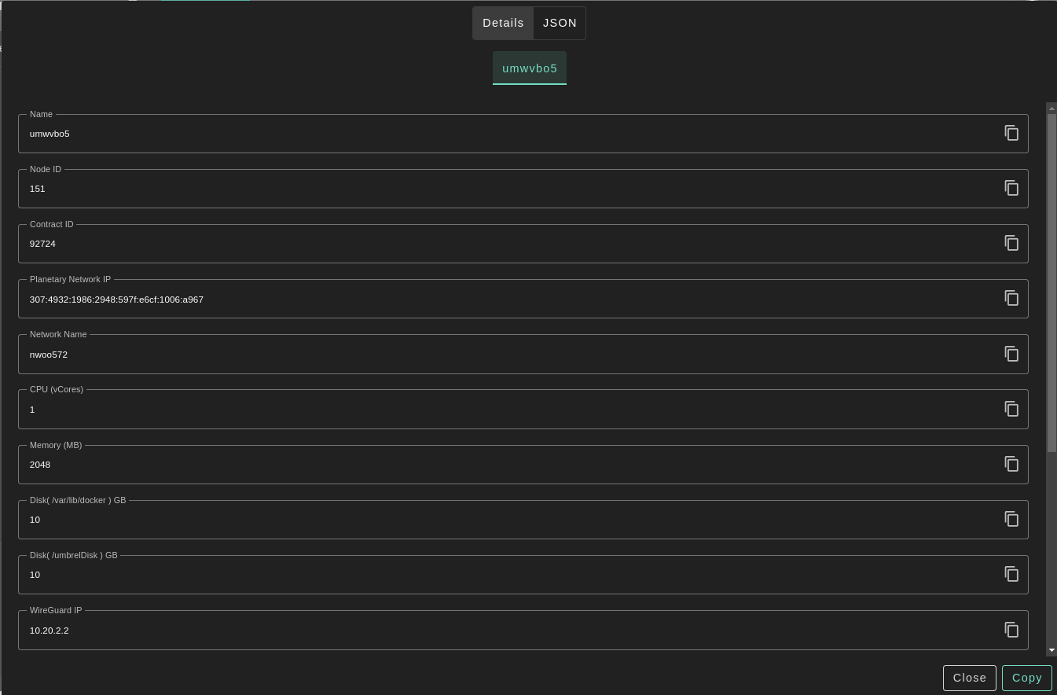The height and width of the screenshot is (695, 1057).
Task: Click the vertical scrollbar thumb
Action: (1051, 283)
